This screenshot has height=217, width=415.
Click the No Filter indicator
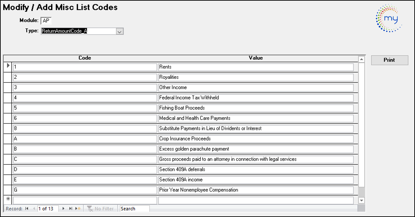coord(100,209)
